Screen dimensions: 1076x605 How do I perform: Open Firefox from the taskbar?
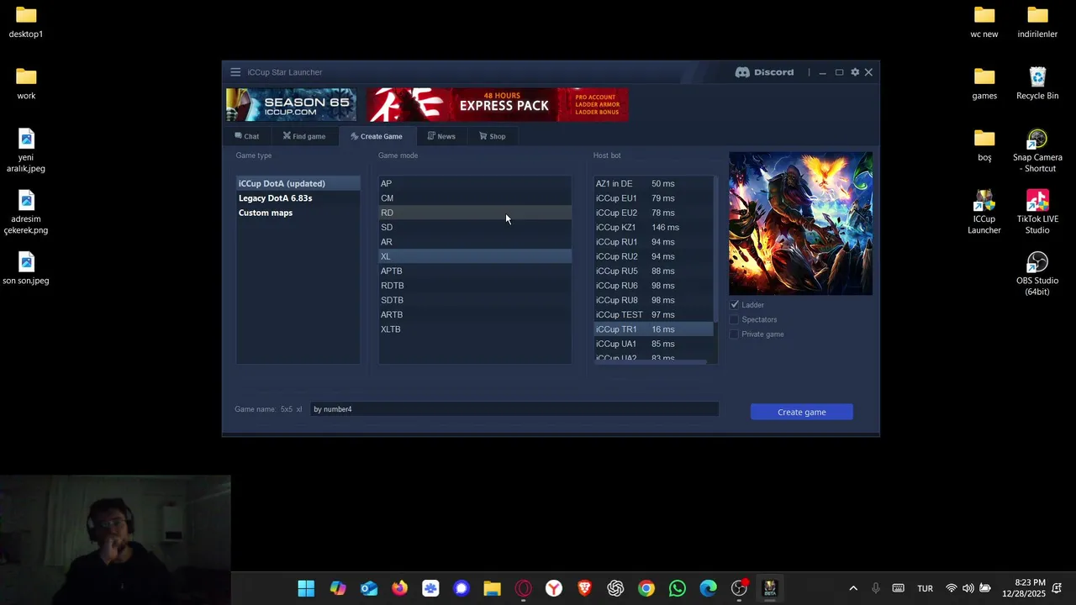[399, 588]
